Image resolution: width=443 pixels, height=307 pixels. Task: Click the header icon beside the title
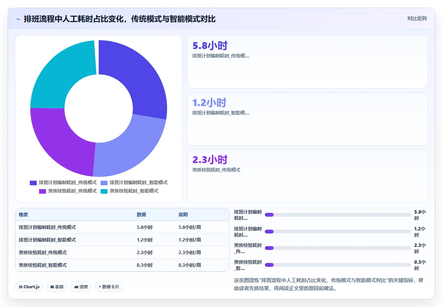[x=18, y=19]
